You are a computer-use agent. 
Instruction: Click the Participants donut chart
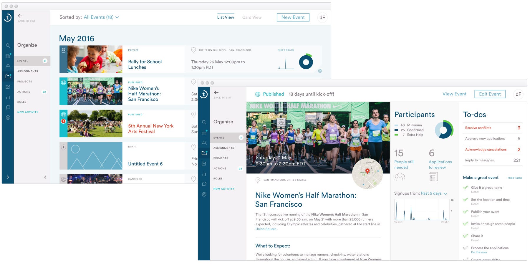444,130
